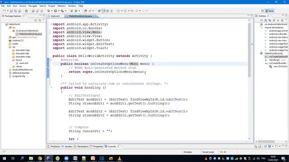Click the Print toolbar icon
Screen dimensions: 289x162
coord(19,11)
